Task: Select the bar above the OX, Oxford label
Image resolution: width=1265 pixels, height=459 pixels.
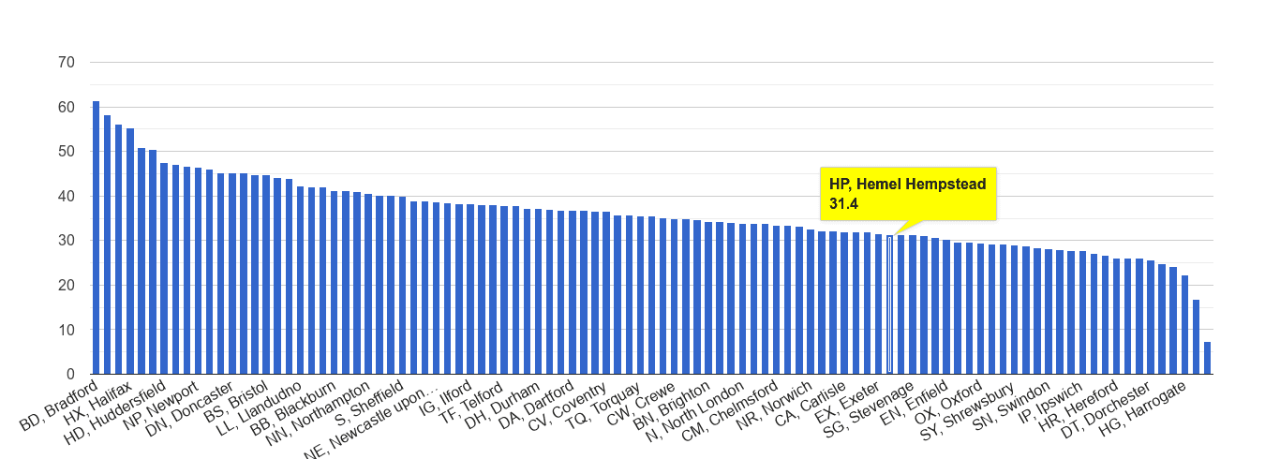Action: click(x=981, y=308)
